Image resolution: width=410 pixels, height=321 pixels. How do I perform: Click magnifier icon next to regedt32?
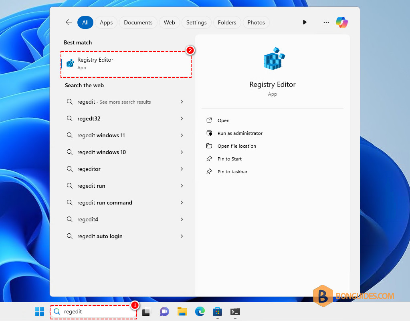click(x=70, y=118)
